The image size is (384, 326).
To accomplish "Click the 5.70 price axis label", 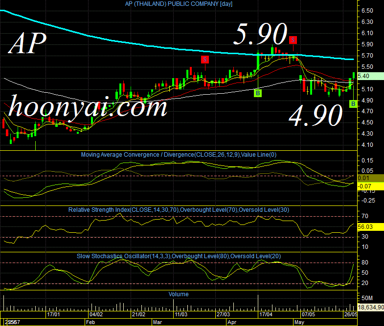I will coord(367,56).
